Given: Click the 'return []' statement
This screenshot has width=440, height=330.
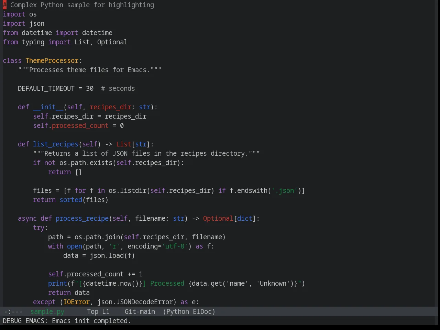Looking at the screenshot, I should coord(65,172).
